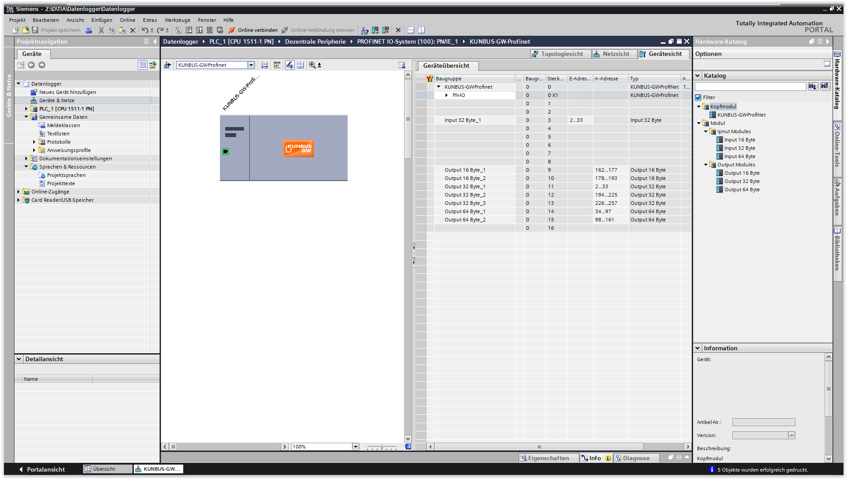The width and height of the screenshot is (847, 479).
Task: Click the copy icon in toolbar
Action: click(112, 30)
